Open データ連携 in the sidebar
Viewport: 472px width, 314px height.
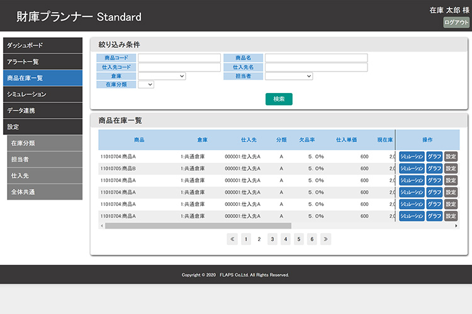coord(42,111)
